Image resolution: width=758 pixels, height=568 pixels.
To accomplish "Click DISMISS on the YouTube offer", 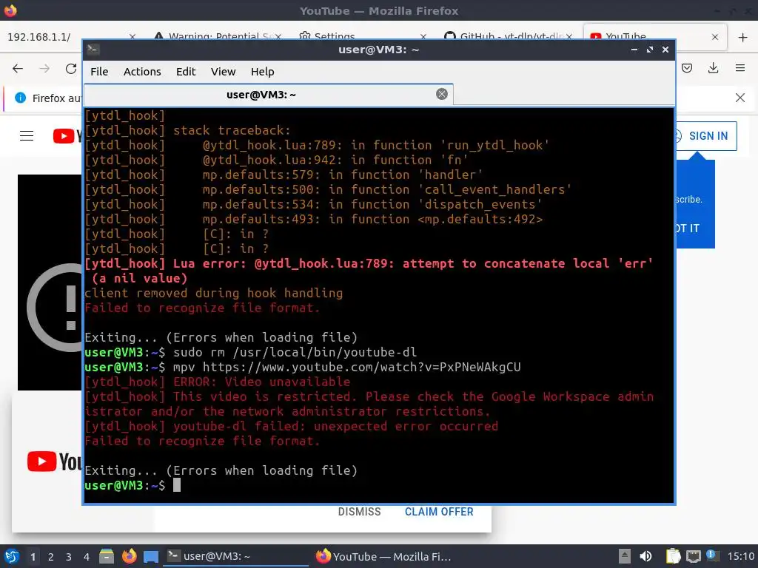I will [x=359, y=512].
